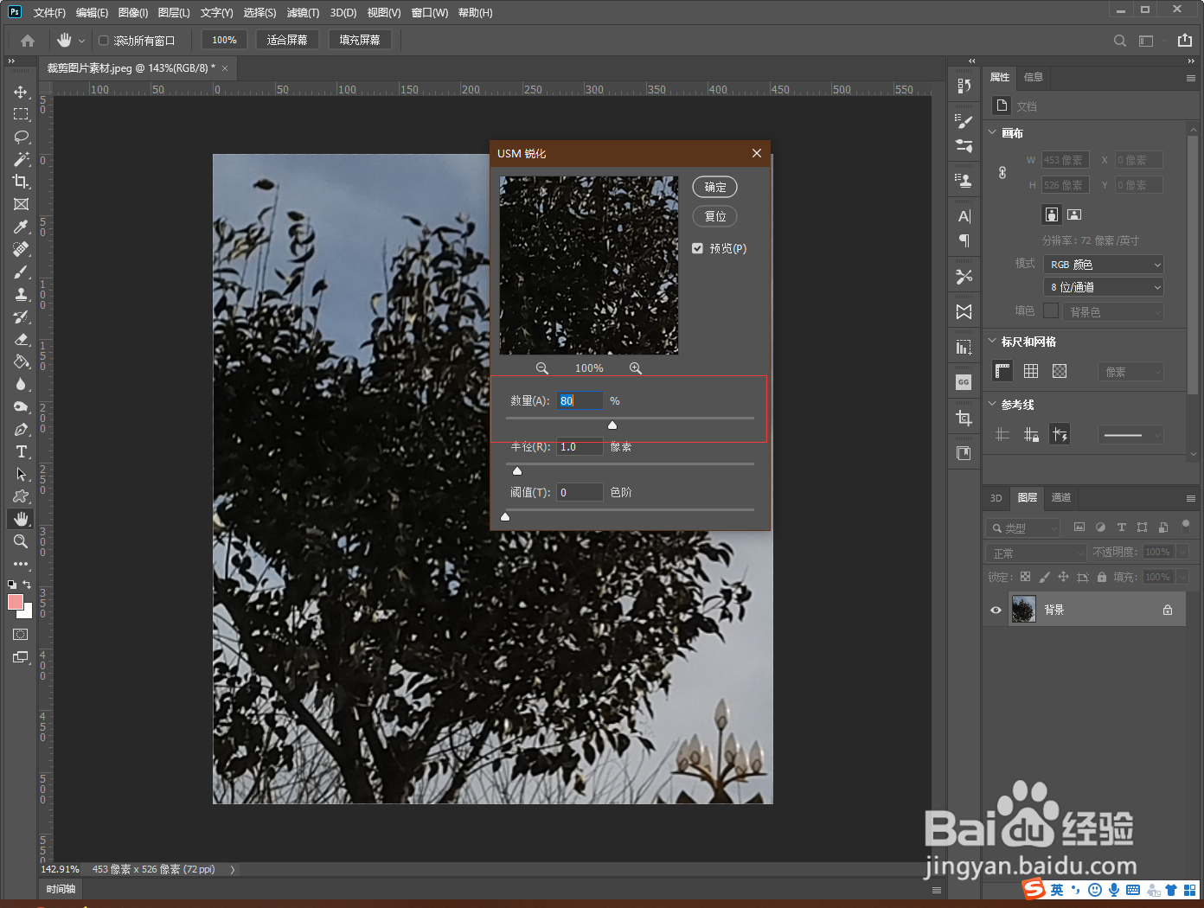Select the Magic Wand tool
The width and height of the screenshot is (1204, 908).
pos(21,159)
